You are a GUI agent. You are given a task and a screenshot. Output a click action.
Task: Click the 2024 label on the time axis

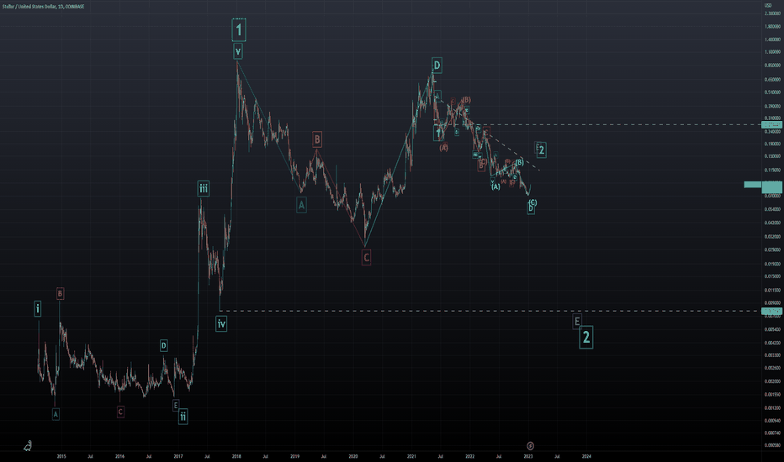coord(586,456)
